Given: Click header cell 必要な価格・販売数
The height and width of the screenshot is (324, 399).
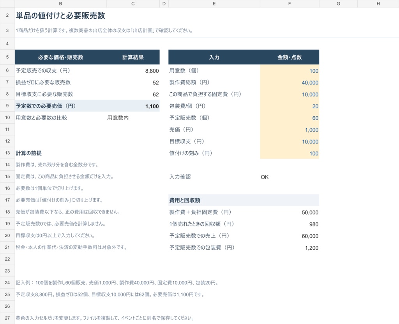Looking at the screenshot, I should click(x=60, y=57).
